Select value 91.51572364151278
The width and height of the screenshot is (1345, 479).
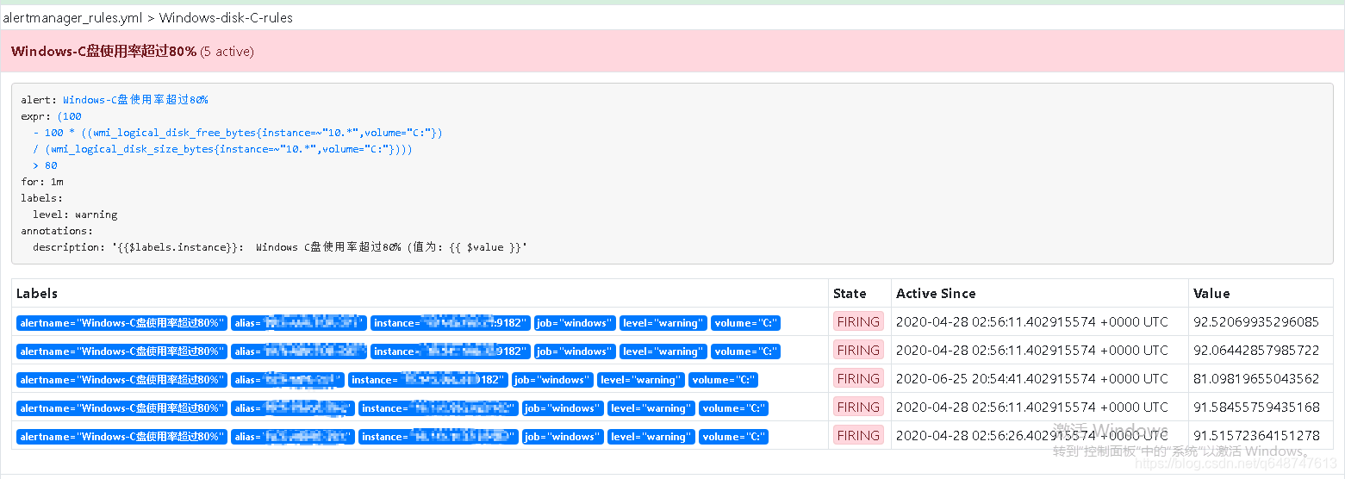(1255, 436)
